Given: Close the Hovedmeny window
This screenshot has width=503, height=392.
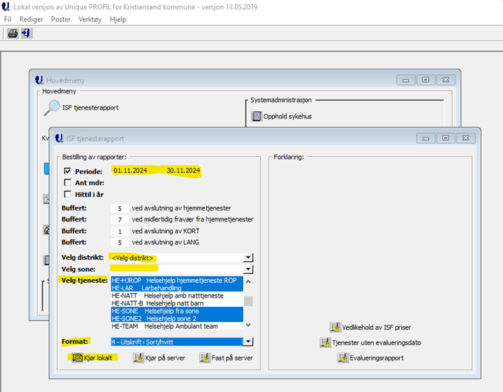Looking at the screenshot, I should [445, 80].
